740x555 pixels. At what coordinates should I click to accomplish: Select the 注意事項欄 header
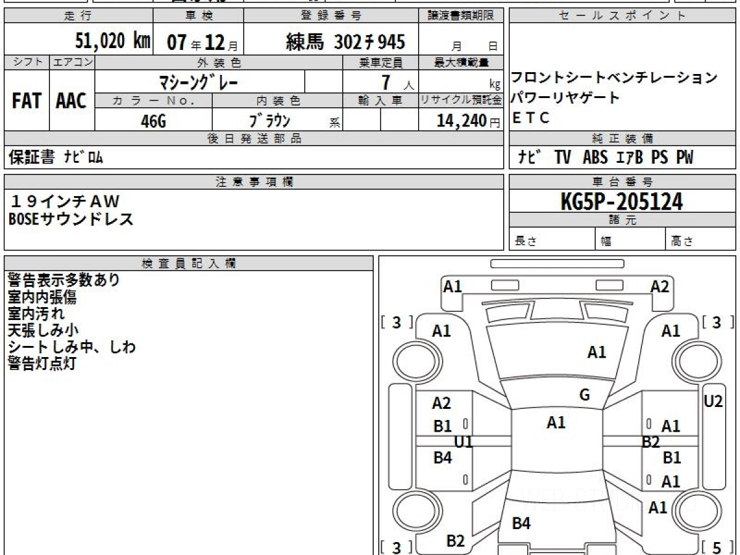(x=253, y=182)
